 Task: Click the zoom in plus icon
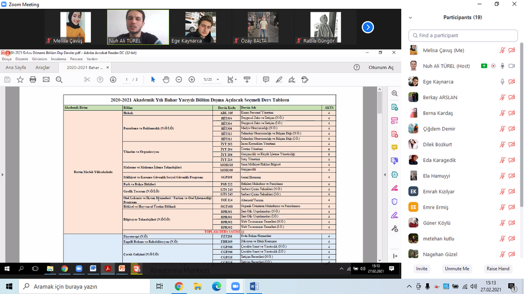pos(191,79)
